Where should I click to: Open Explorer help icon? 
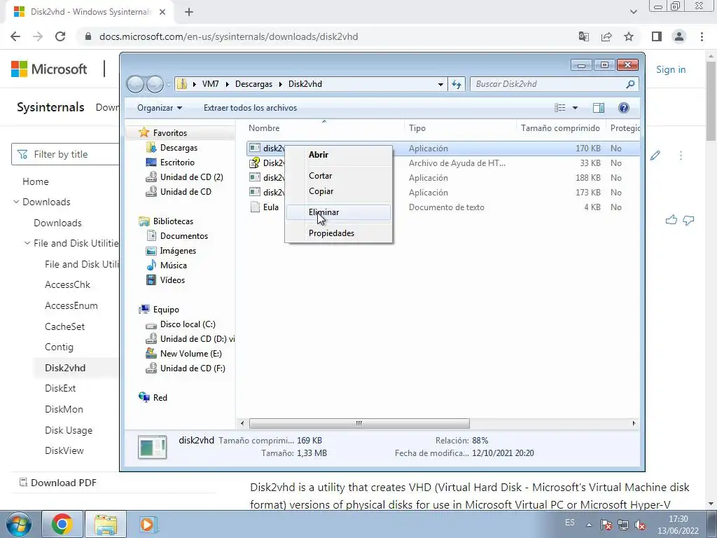[x=623, y=108]
